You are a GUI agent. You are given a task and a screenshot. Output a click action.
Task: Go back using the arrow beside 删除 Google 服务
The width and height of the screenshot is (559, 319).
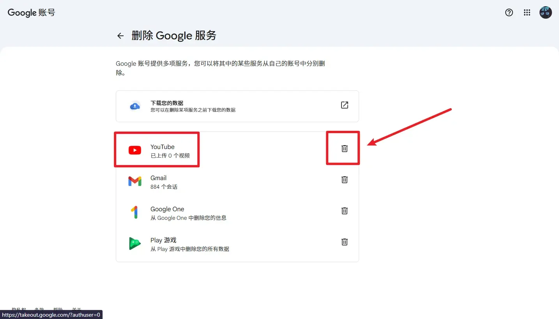coord(120,35)
